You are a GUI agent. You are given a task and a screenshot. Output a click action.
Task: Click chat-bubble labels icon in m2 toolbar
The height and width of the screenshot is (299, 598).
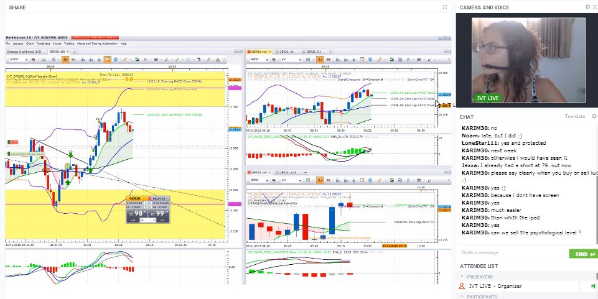[x=362, y=60]
